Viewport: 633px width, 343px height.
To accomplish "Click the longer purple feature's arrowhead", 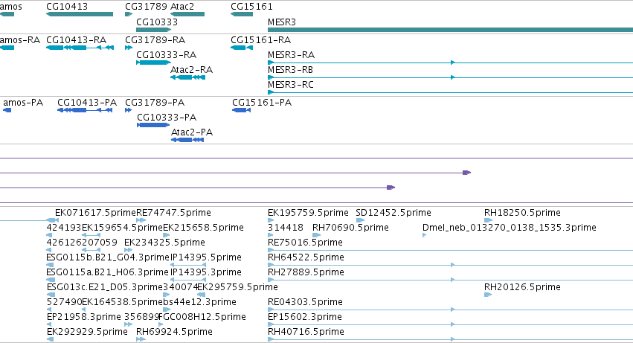I will [x=466, y=173].
